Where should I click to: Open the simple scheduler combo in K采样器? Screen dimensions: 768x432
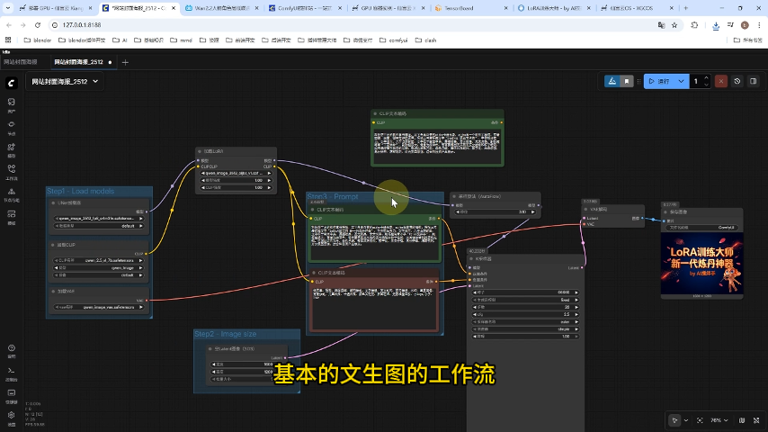point(525,329)
